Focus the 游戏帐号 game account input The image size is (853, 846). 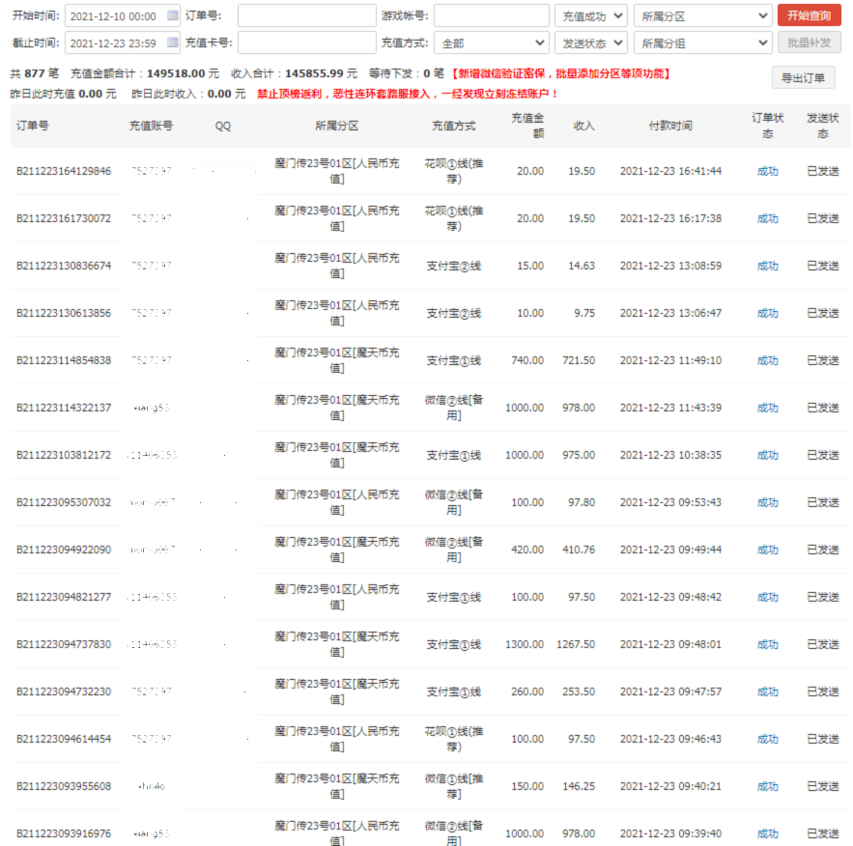pos(492,15)
